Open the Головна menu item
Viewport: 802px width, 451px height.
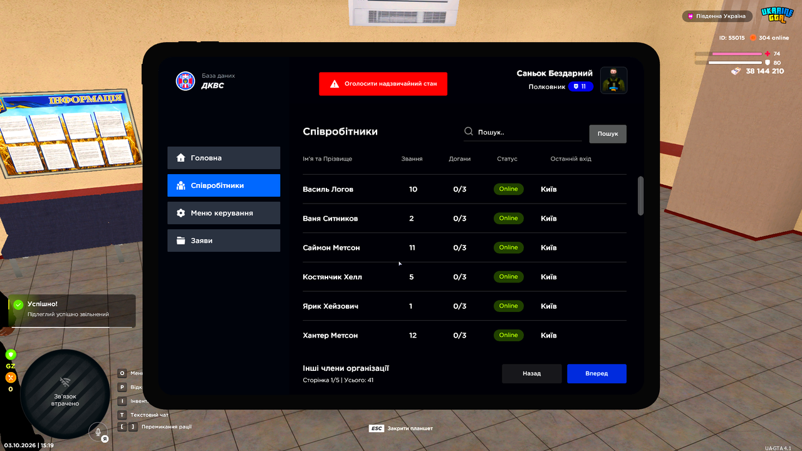(x=224, y=158)
